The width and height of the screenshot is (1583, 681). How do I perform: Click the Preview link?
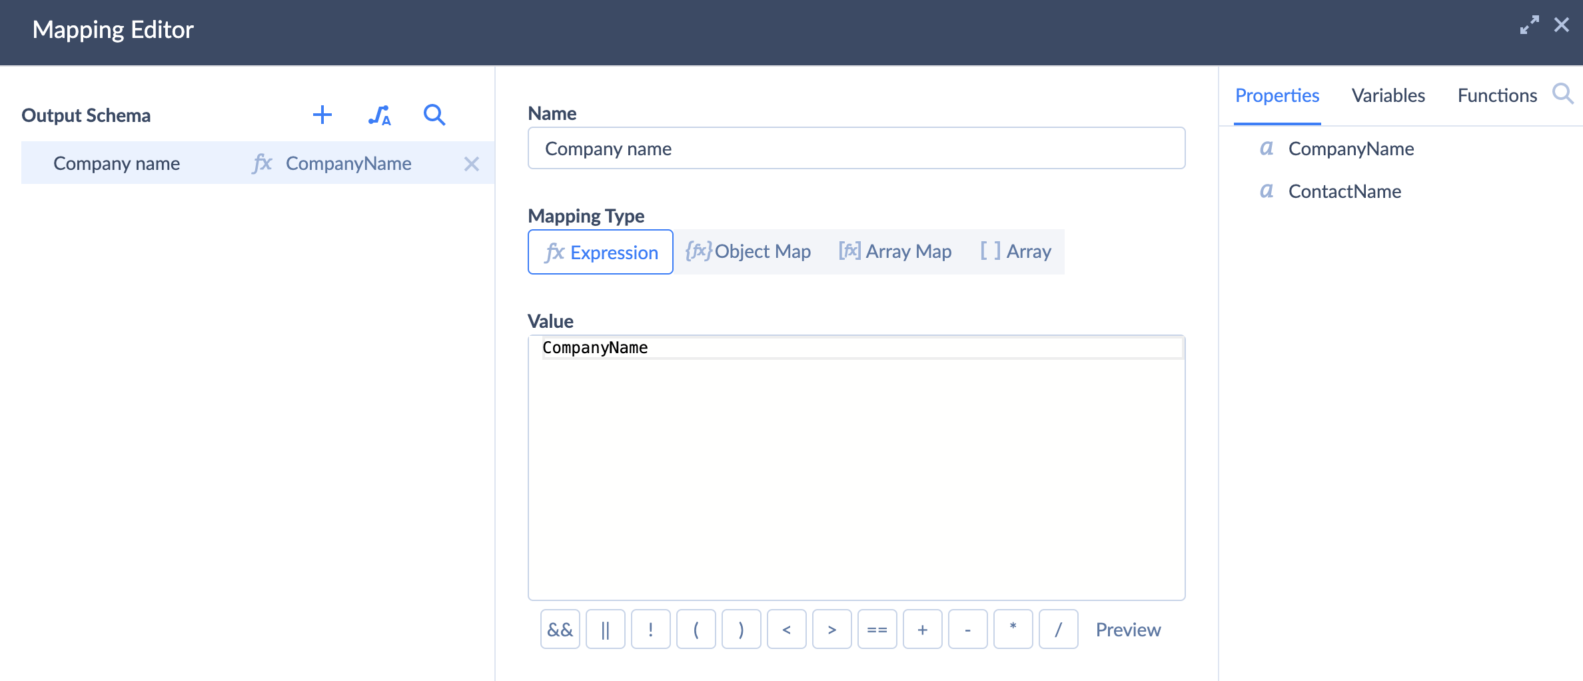point(1128,630)
